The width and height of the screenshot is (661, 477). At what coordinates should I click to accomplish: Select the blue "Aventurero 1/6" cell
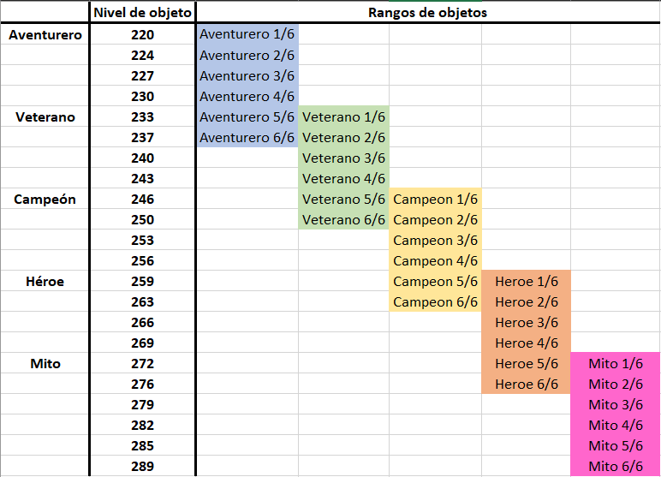[247, 35]
